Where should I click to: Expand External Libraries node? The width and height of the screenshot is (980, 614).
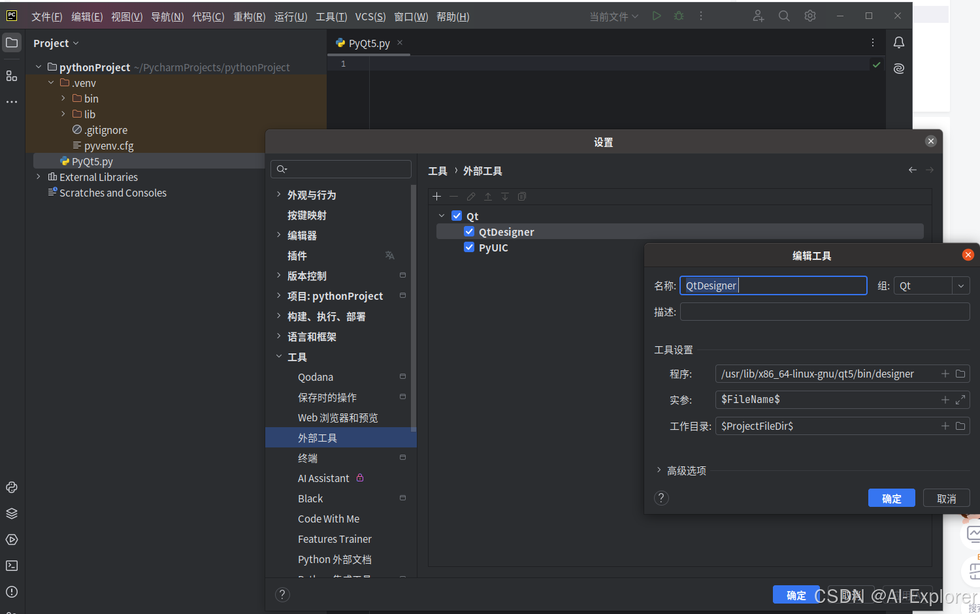click(x=39, y=176)
